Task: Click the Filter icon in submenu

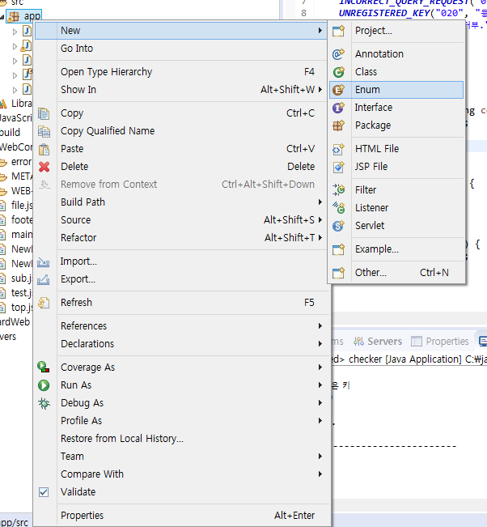Action: (338, 190)
